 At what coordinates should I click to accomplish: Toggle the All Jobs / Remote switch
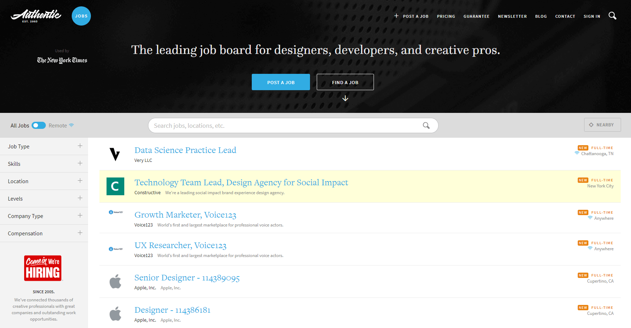pyautogui.click(x=39, y=125)
